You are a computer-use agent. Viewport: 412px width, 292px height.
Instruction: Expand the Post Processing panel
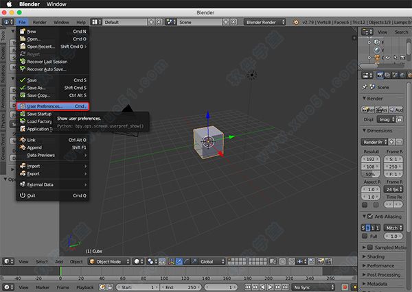coord(364,275)
